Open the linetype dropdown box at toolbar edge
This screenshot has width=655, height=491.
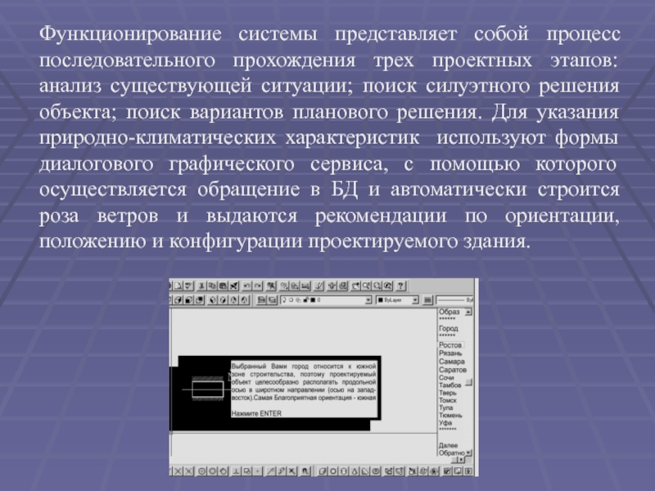(x=455, y=300)
